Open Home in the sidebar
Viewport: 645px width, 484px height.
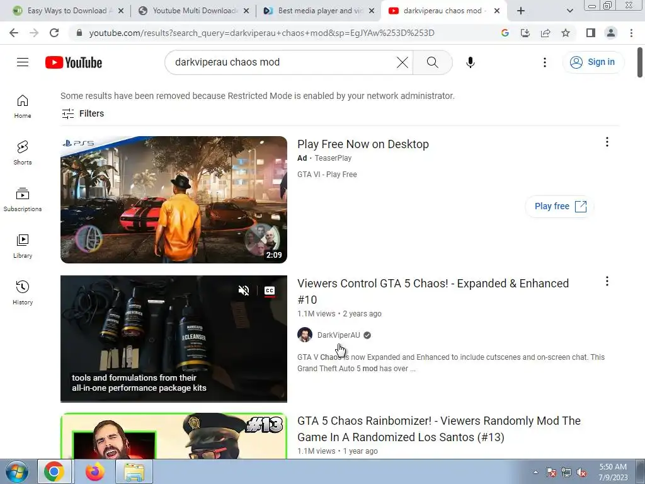[x=23, y=107]
